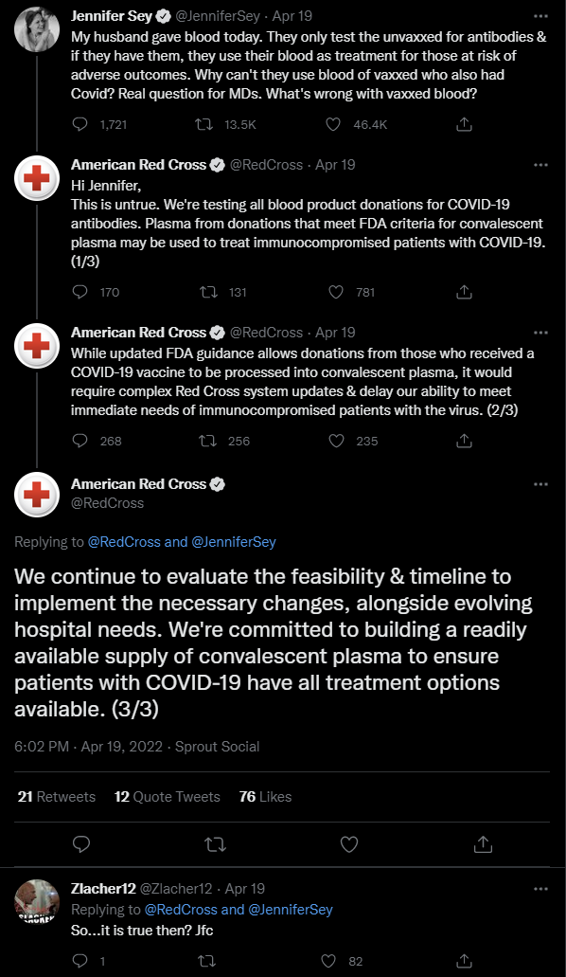Like Jennifer Sey's tweet with 46.4K likes
566x977 pixels.
pos(333,125)
